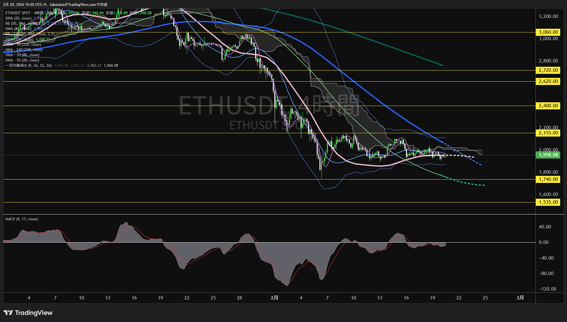Click the yellow 1,535.00 price label
This screenshot has height=322, width=567.
[548, 202]
